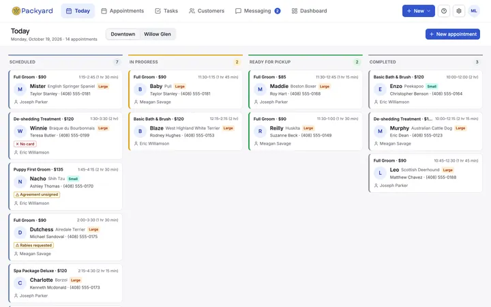Expand the New dropdown button
Viewport: 491px width, 307px height.
click(418, 11)
